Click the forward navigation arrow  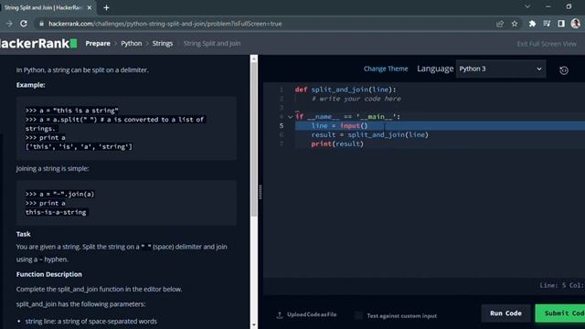[8, 24]
